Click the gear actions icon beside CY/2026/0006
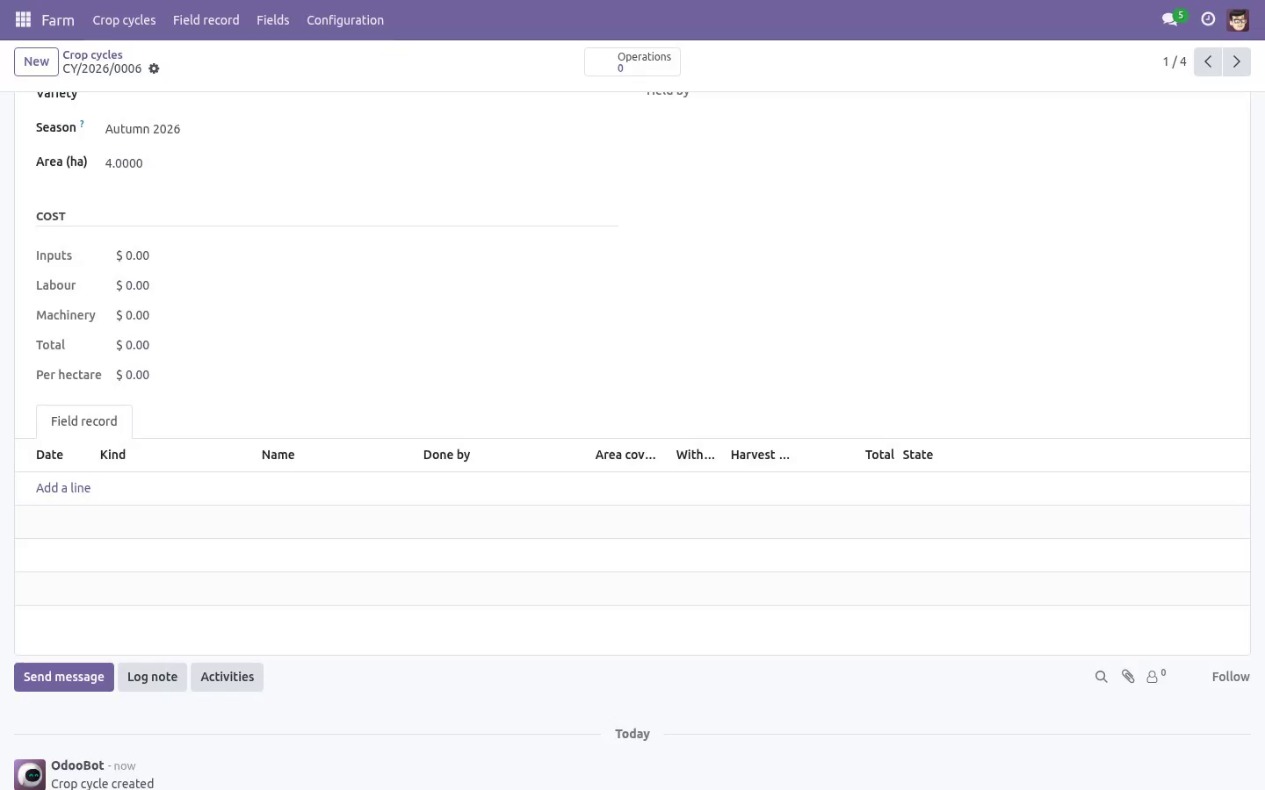Image resolution: width=1265 pixels, height=790 pixels. [x=154, y=68]
